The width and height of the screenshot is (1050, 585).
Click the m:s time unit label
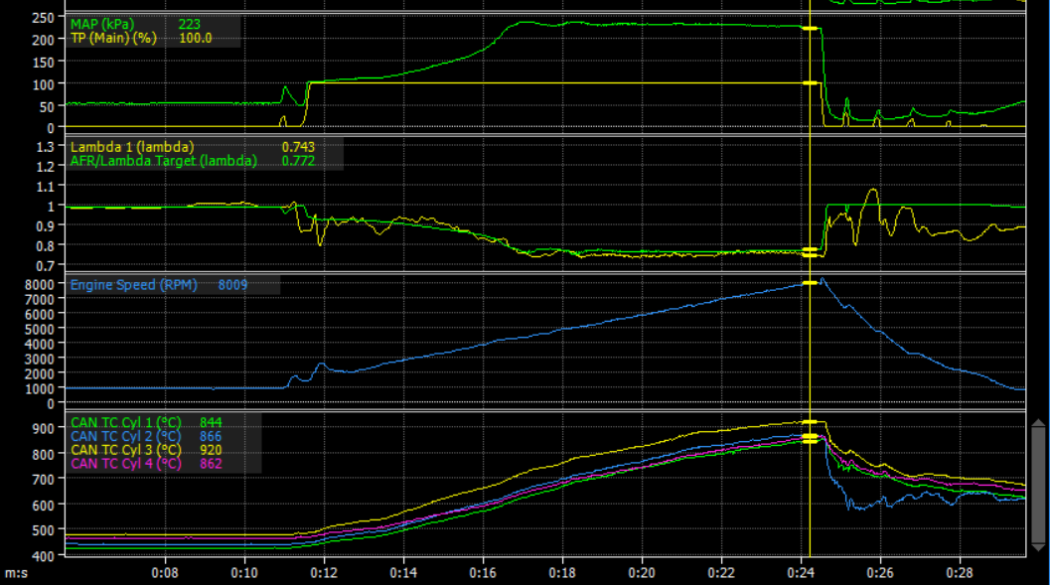pyautogui.click(x=17, y=574)
